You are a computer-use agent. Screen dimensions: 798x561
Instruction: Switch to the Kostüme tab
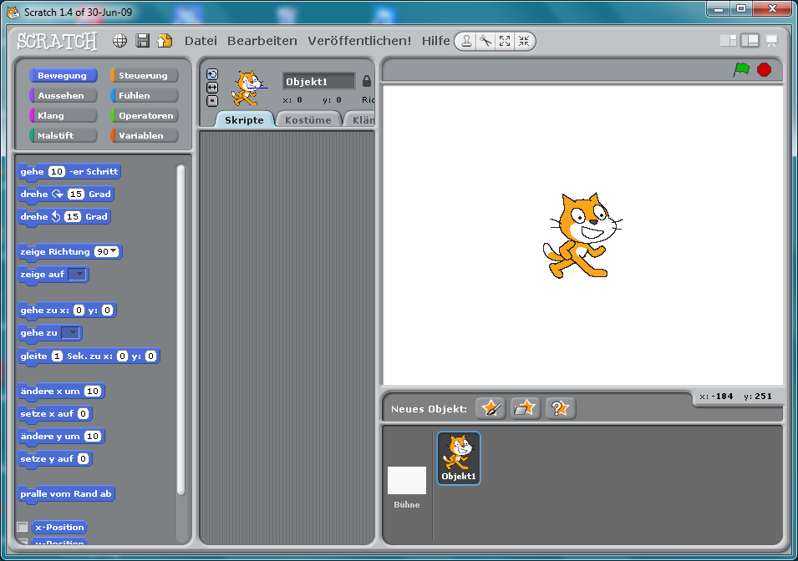pos(308,120)
